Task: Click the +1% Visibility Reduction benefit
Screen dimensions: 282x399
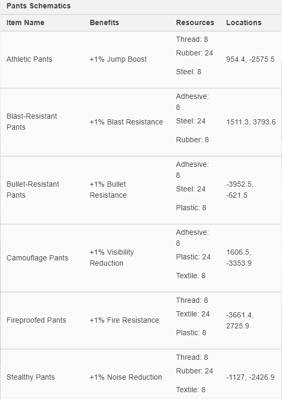Action: pos(112,257)
